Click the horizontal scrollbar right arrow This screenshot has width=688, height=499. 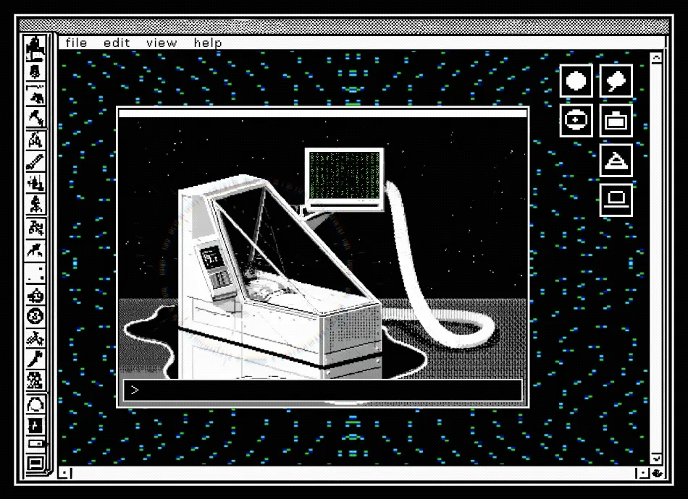tap(643, 474)
